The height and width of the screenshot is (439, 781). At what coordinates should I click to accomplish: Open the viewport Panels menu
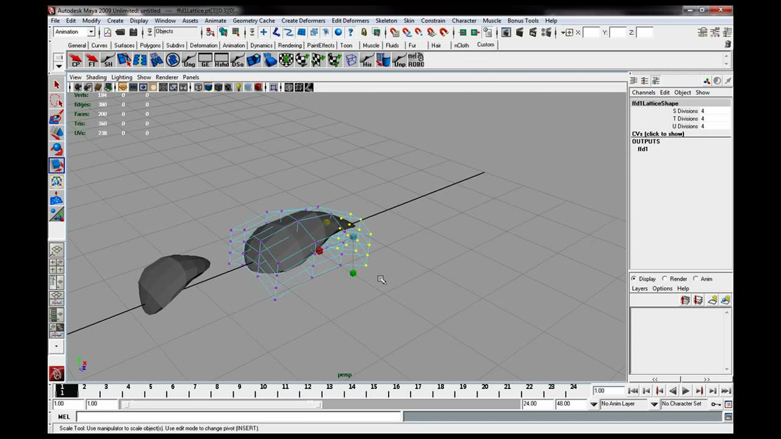pyautogui.click(x=191, y=77)
